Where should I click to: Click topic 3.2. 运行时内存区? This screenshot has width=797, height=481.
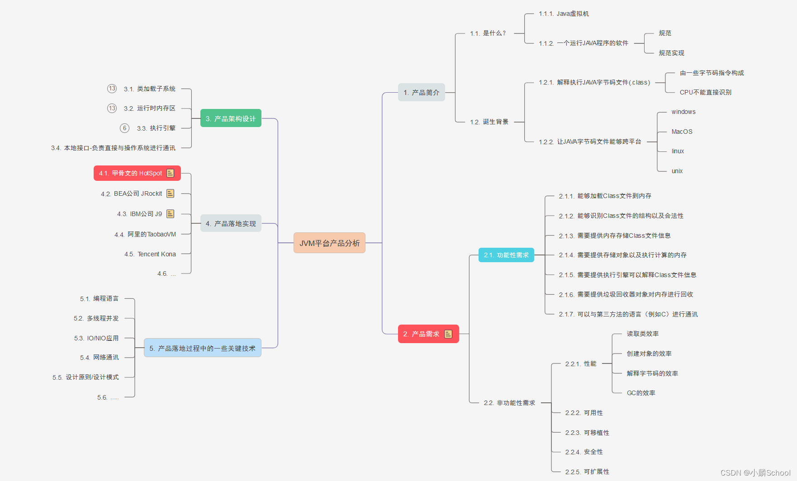tap(149, 108)
